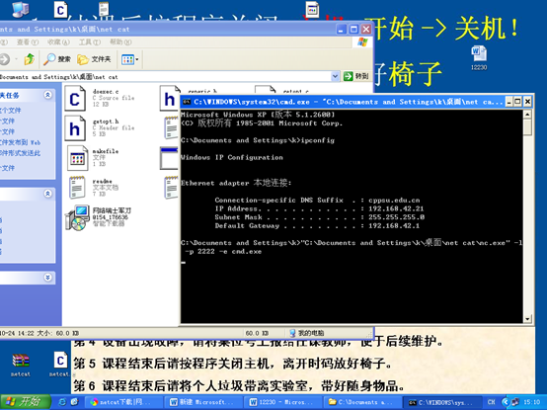
Task: Select the generic.h header file icon
Action: point(170,99)
